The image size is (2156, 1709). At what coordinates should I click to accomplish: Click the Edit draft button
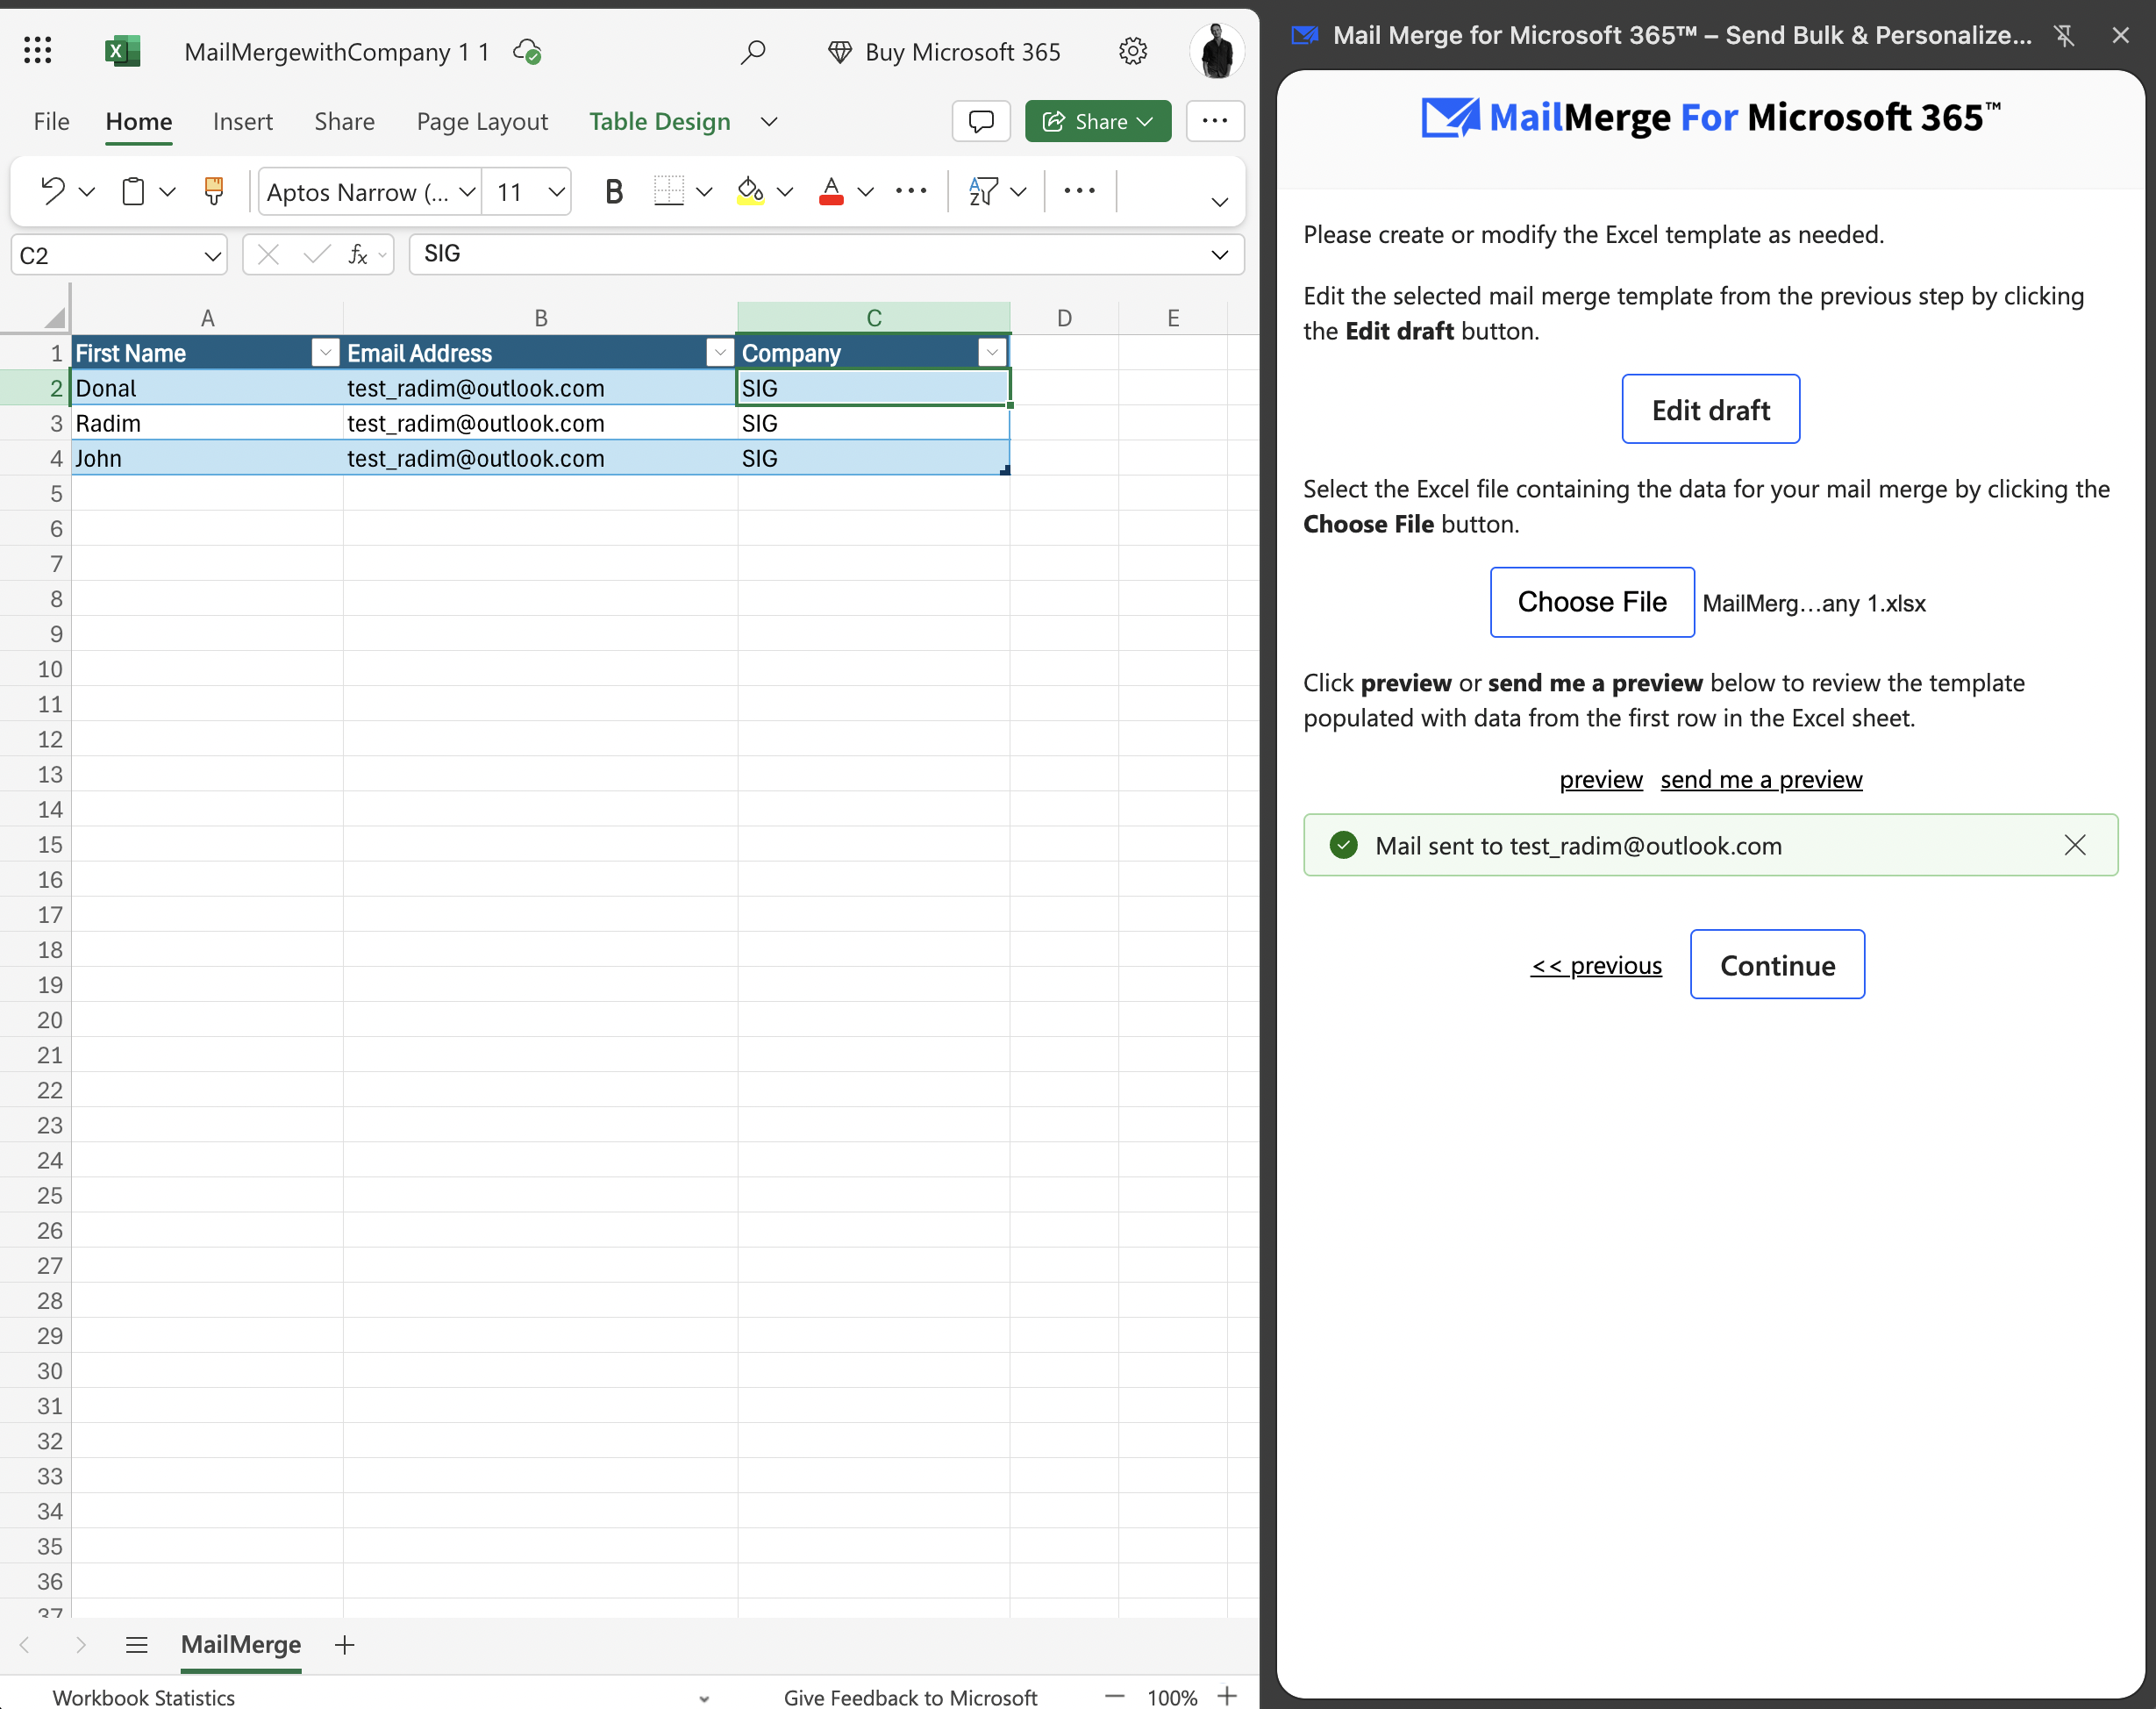click(x=1710, y=409)
